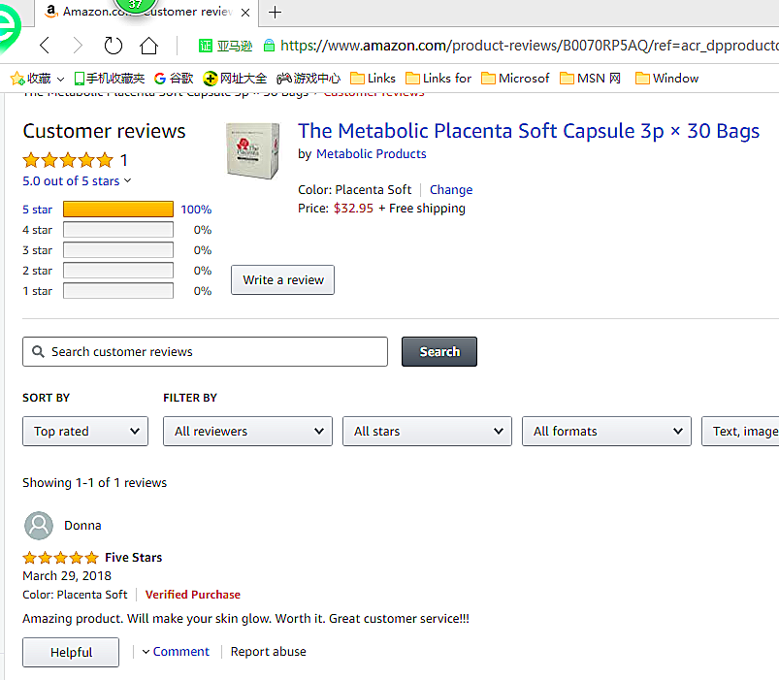779x680 pixels.
Task: Mark the review as Helpful
Action: point(71,653)
